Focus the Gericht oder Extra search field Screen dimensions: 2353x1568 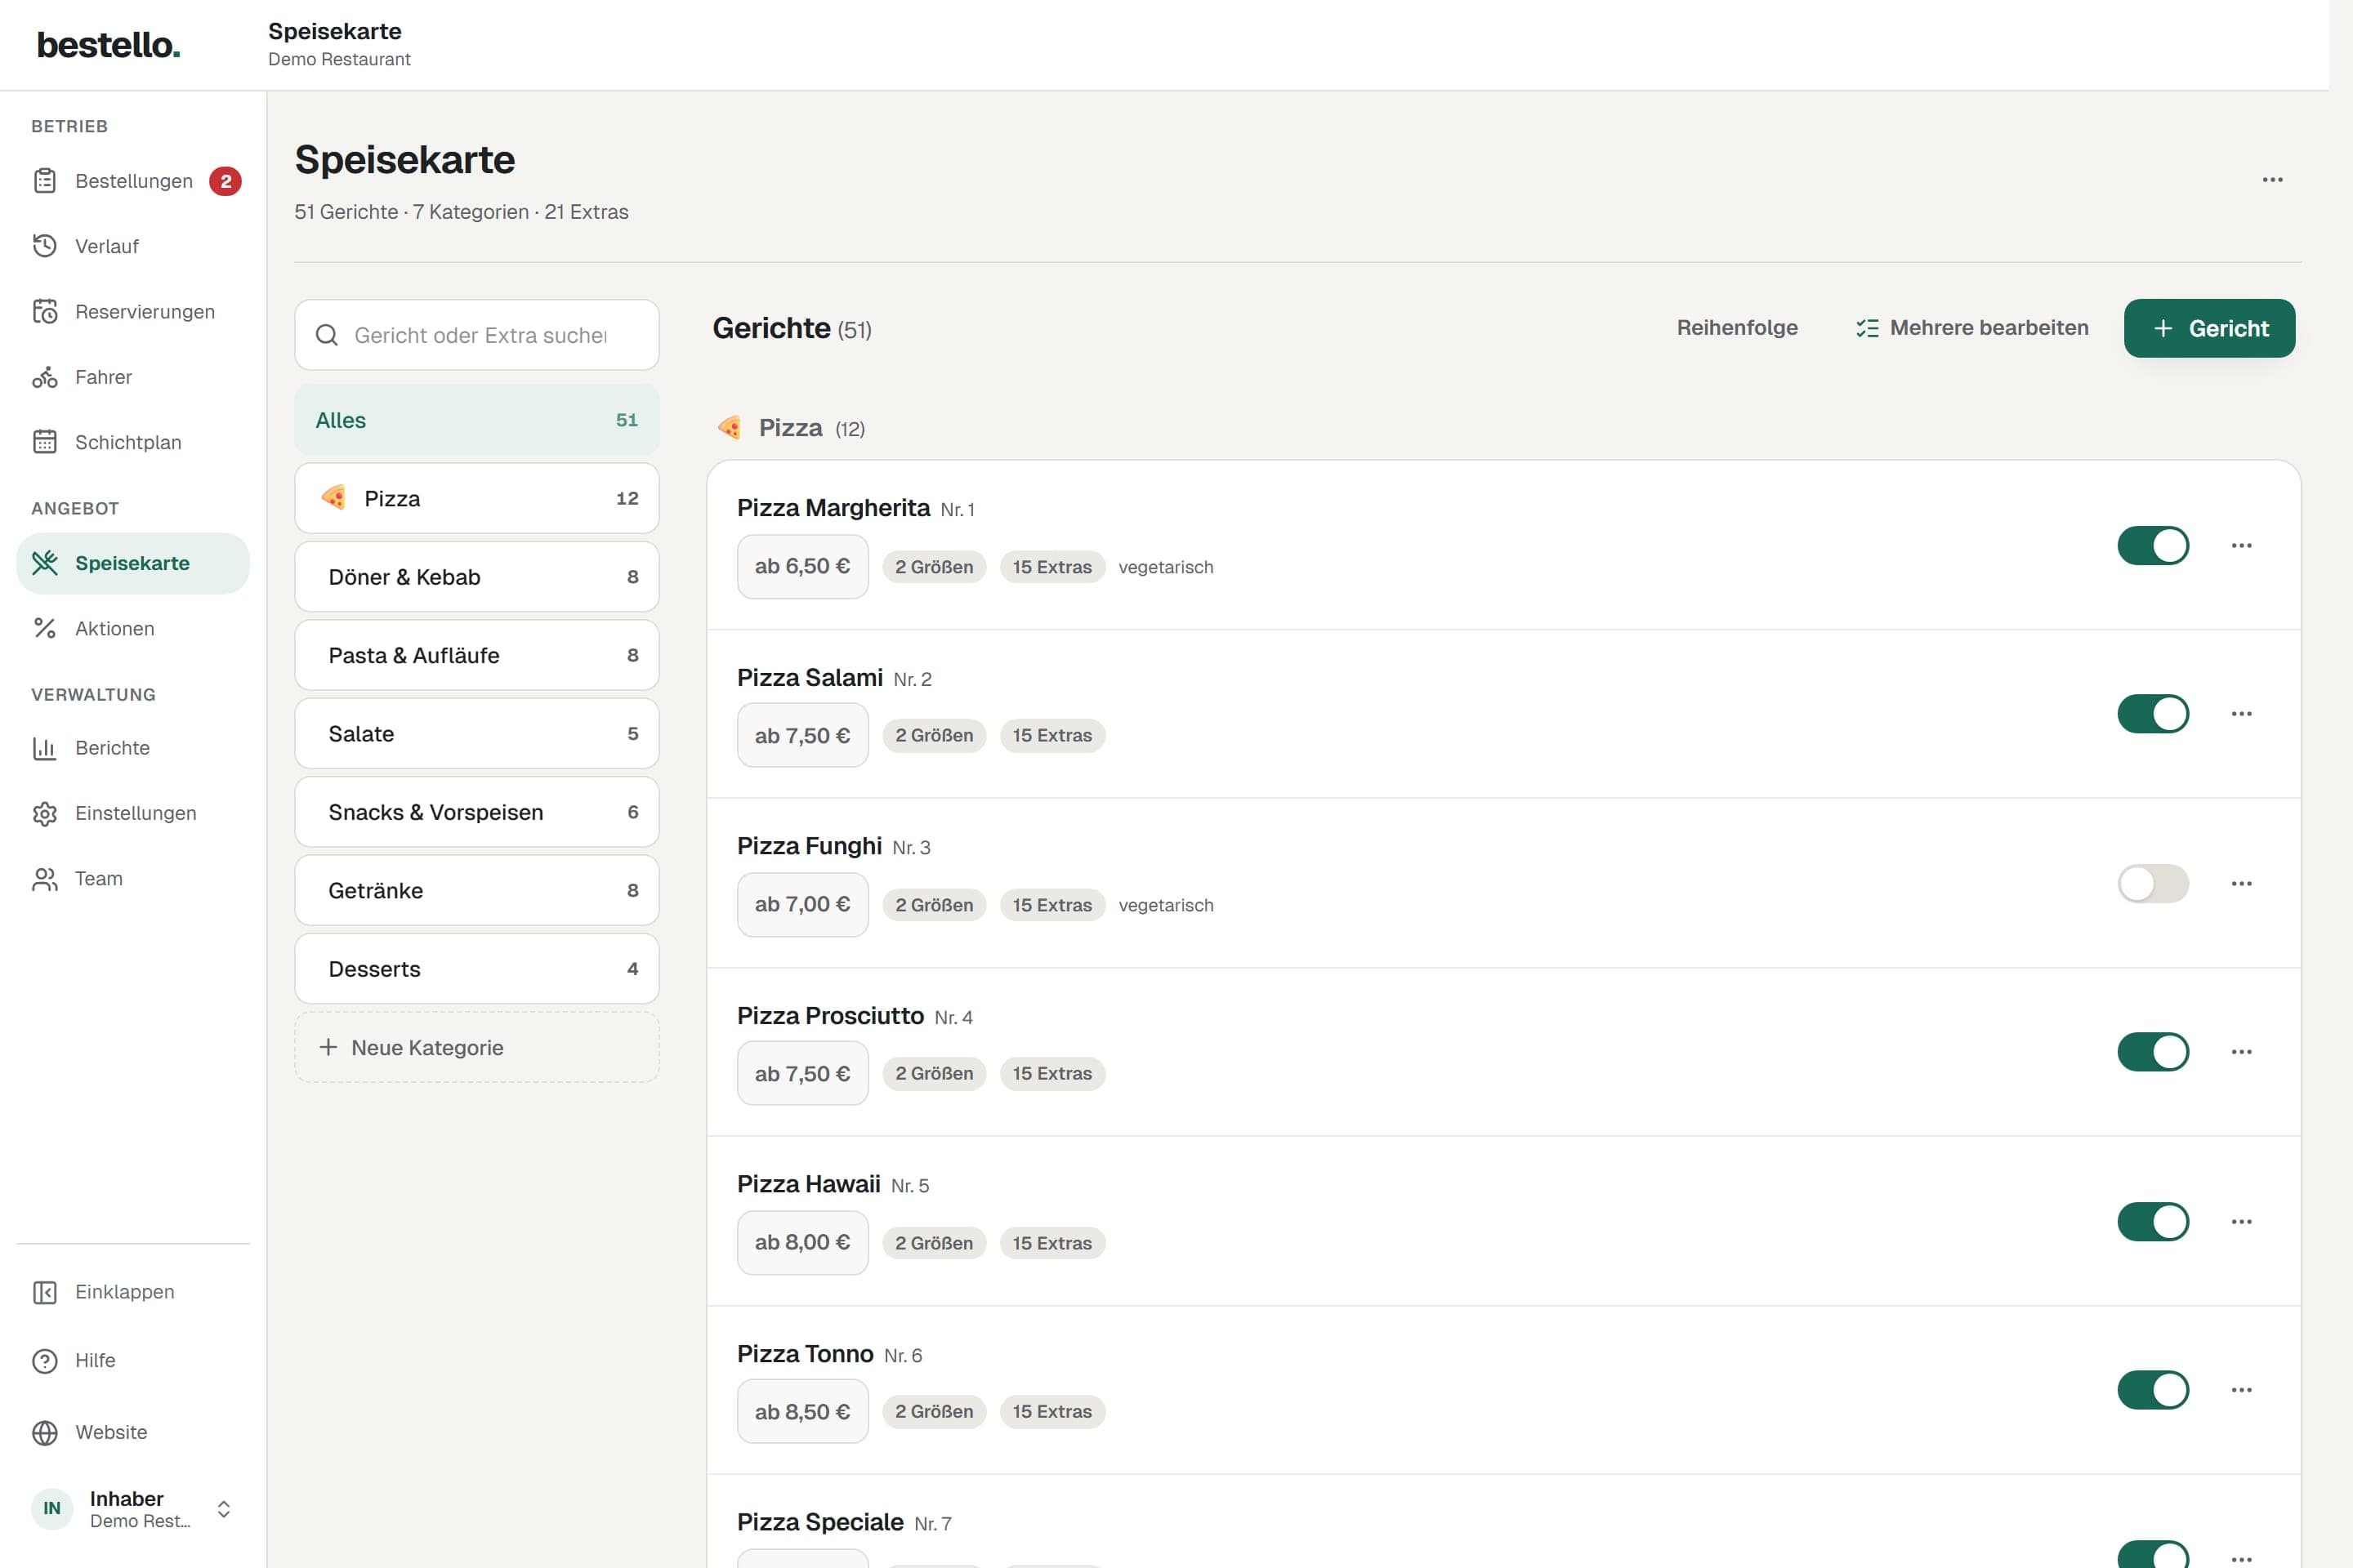point(476,335)
